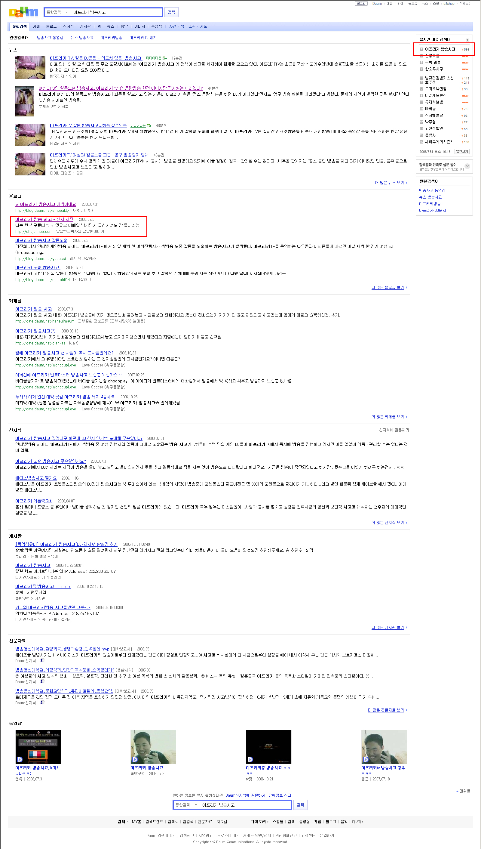The image size is (481, 849).
Task: Open the d&shop link in the top navigation
Action: (449, 4)
